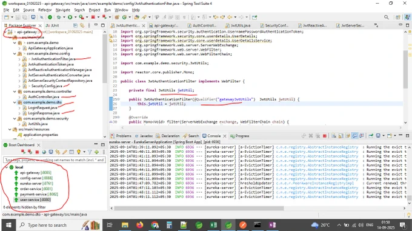
Task: Open the Refactor menu
Action: coord(45,10)
